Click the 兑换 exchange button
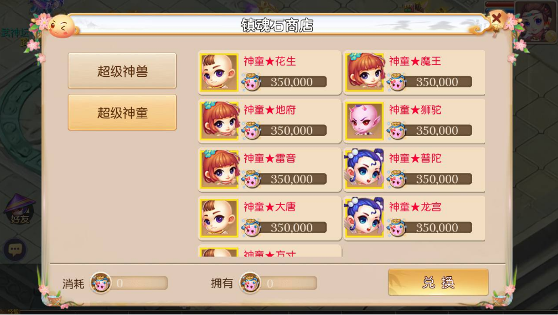This screenshot has height=315, width=558. (438, 282)
